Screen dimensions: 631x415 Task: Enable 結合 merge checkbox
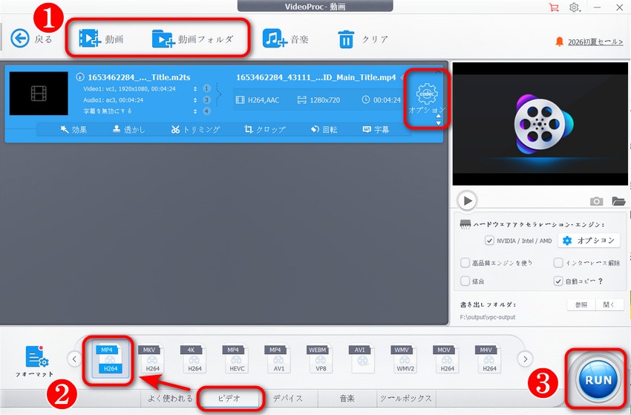465,281
